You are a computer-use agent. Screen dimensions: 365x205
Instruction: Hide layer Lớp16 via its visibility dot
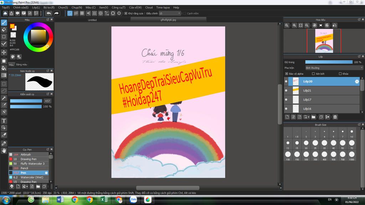(286, 109)
